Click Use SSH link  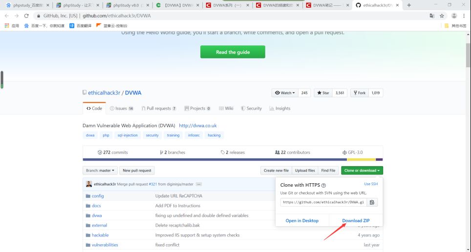[371, 184]
